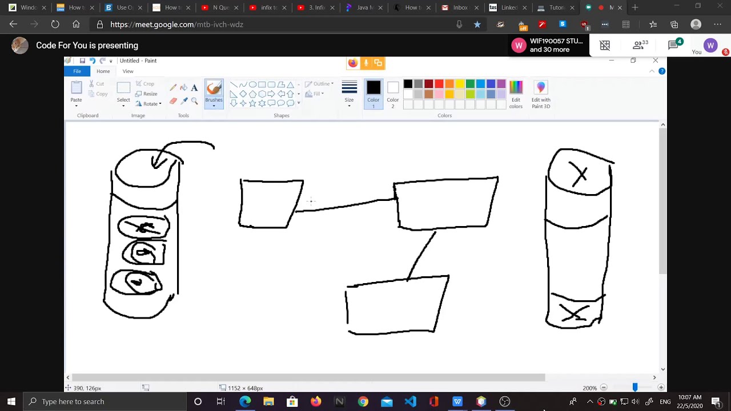Click the Undo arrow in Paint

[x=92, y=61]
